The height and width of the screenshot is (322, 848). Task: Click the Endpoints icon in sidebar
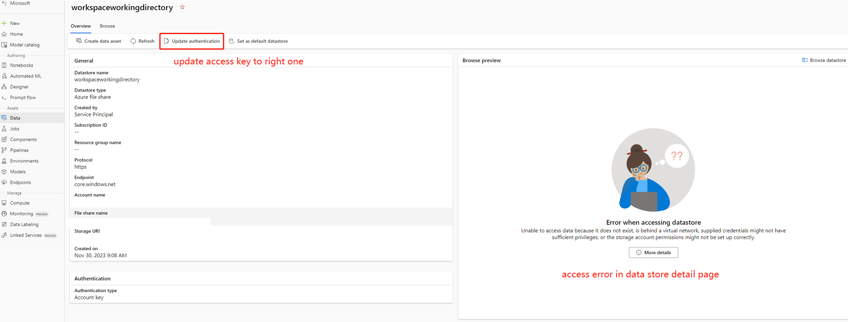(x=4, y=182)
